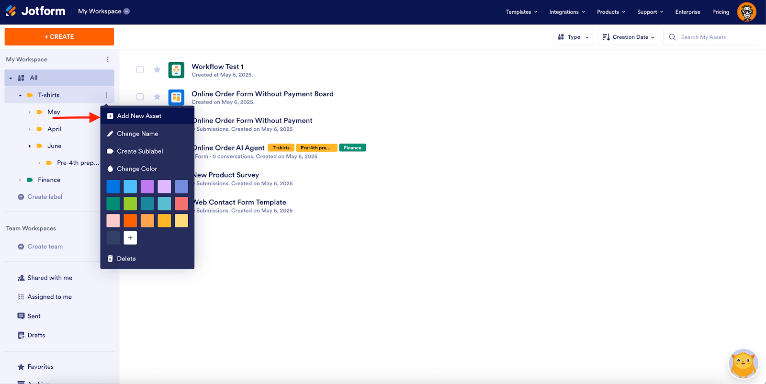This screenshot has width=766, height=384.
Task: Open the Enterprise link
Action: (x=687, y=12)
